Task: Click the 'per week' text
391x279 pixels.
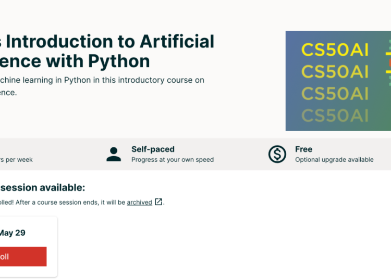Action: click(16, 160)
